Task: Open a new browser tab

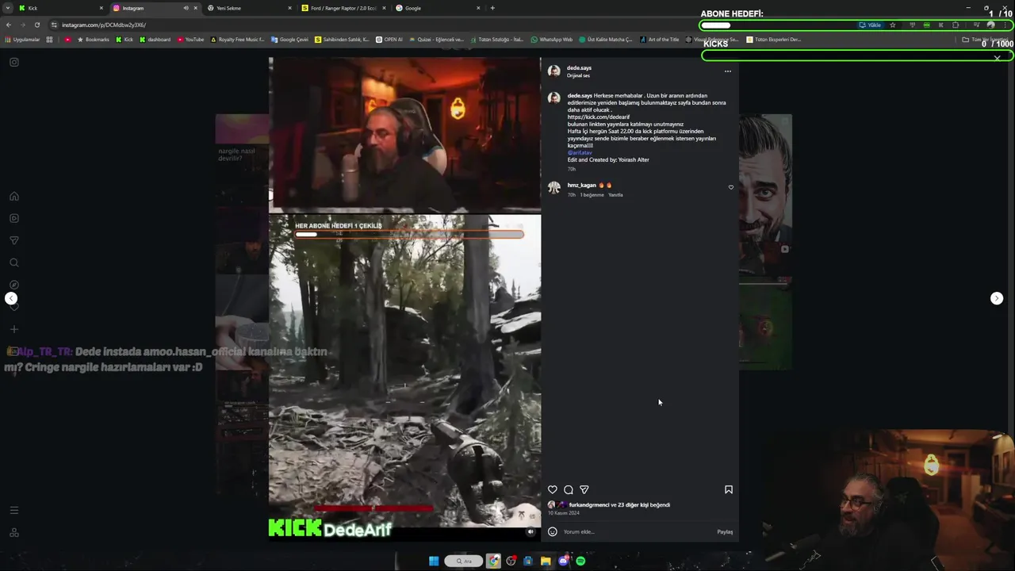Action: 492,8
